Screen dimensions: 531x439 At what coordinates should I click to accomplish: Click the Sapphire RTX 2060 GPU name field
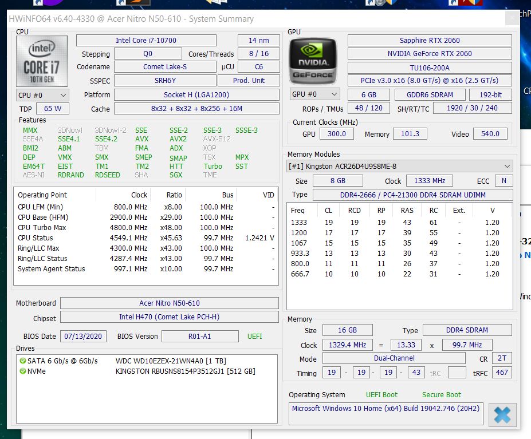click(430, 40)
